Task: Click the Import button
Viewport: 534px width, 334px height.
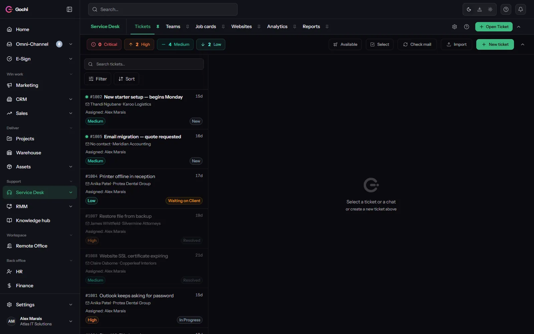Action: click(x=457, y=44)
